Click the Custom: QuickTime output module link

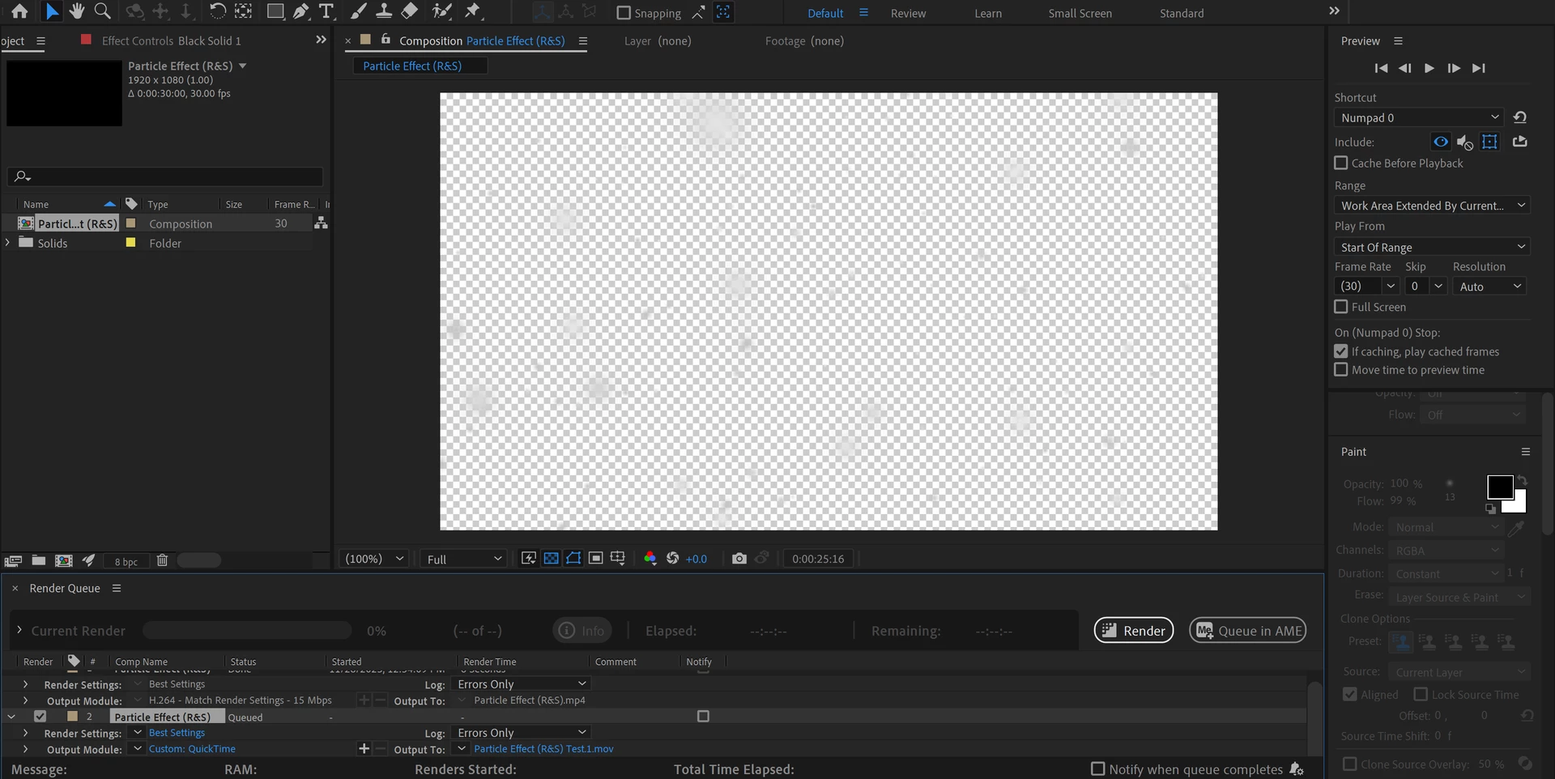[192, 748]
